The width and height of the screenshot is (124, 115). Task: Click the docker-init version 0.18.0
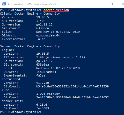[42, 105]
